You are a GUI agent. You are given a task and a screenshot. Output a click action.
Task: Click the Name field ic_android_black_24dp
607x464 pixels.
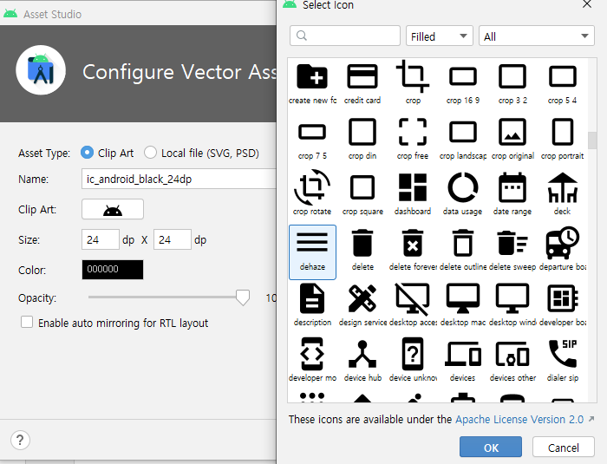[179, 179]
